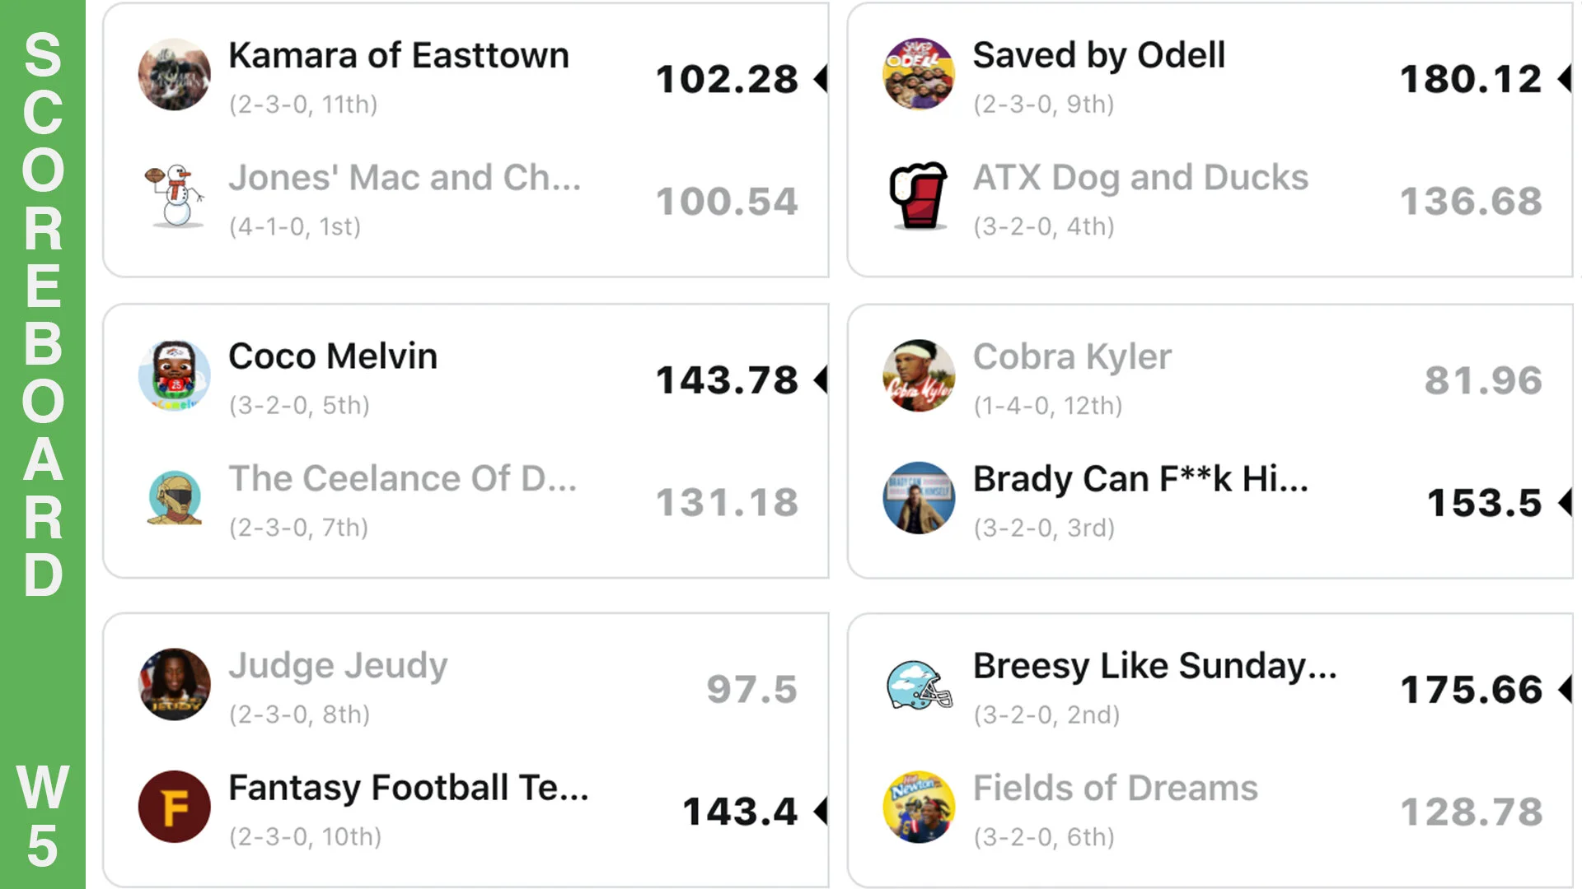
Task: Click the Ceelance helmet-mask avatar
Action: [174, 498]
